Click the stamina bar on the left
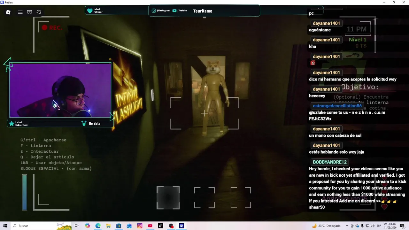The height and width of the screenshot is (230, 409). (x=25, y=192)
